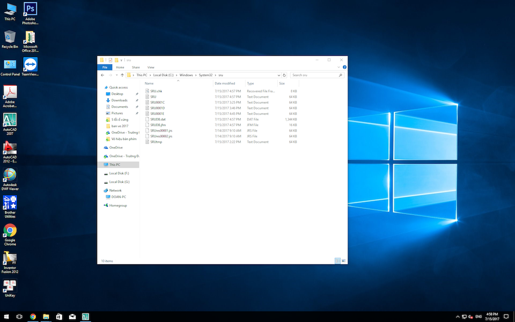The width and height of the screenshot is (515, 322).
Task: Switch to Details view using the status bar icon
Action: [337, 261]
